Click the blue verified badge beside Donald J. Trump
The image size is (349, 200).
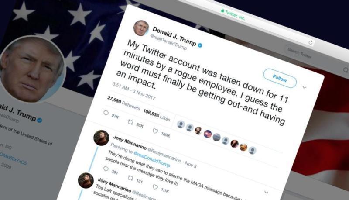coord(200,45)
